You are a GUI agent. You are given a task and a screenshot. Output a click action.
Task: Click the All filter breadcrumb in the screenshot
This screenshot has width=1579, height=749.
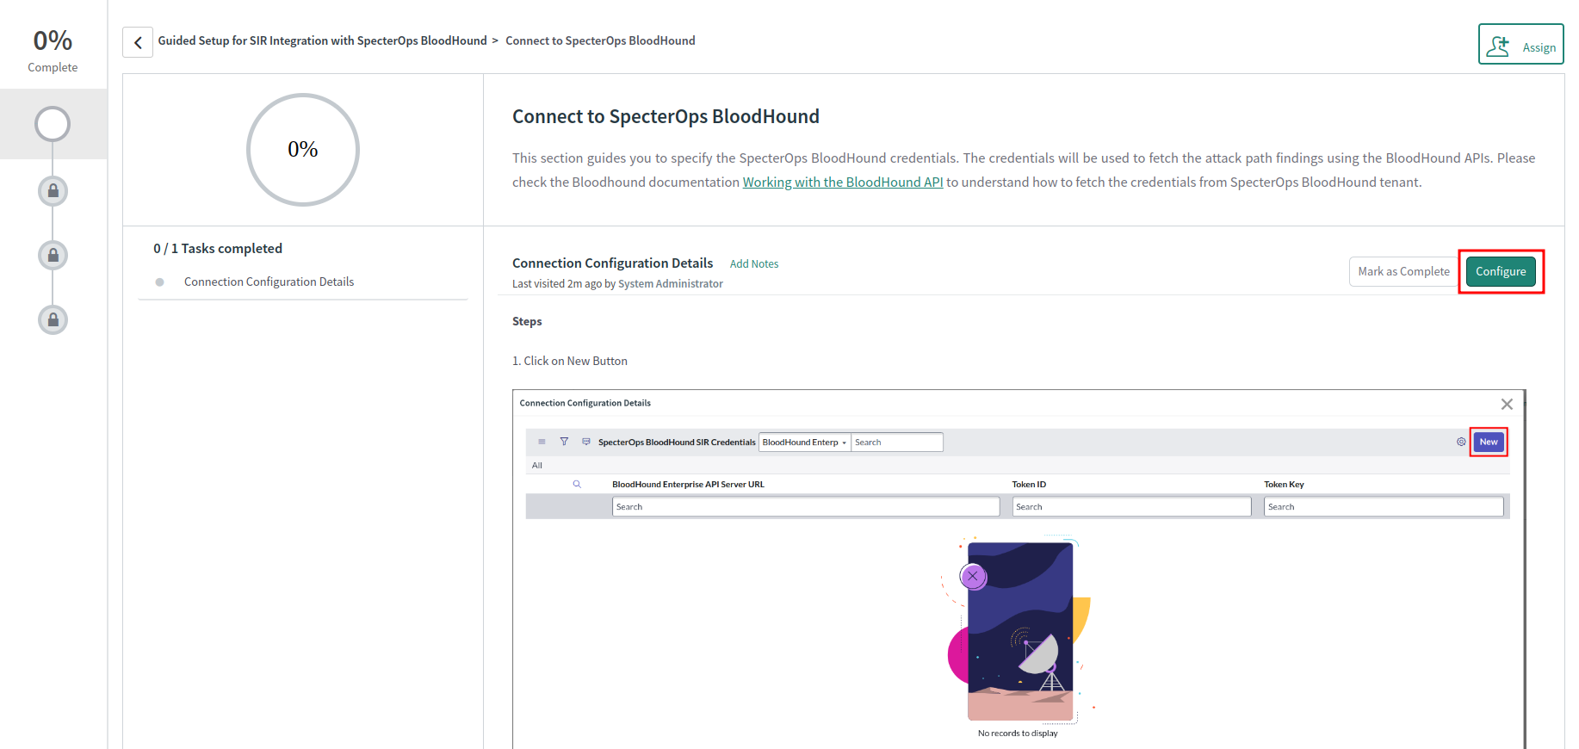tap(537, 466)
